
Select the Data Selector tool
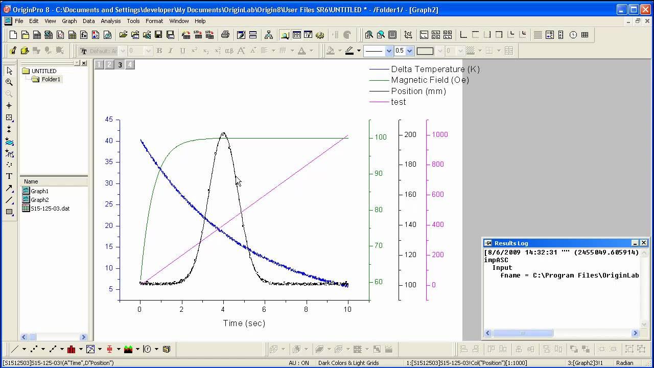9,129
